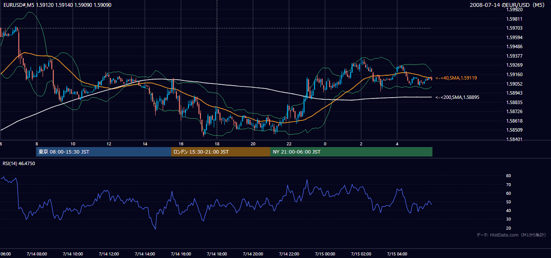The height and width of the screenshot is (258, 551).
Task: Click hour tick 16 under price chart
Action: click(181, 144)
